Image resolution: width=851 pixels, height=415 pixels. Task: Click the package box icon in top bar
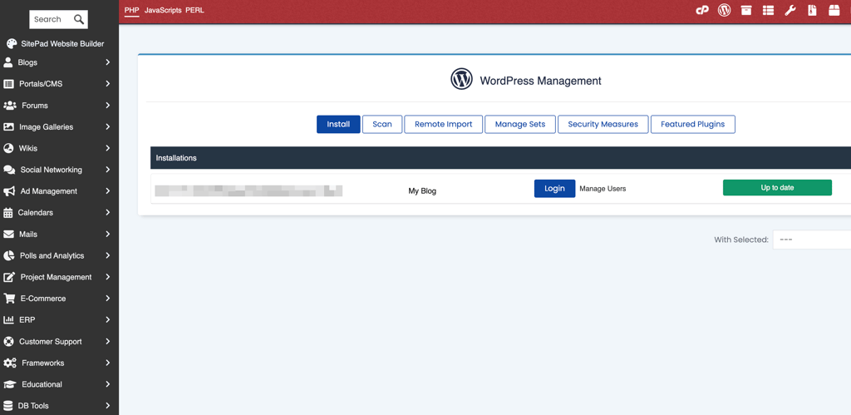834,10
